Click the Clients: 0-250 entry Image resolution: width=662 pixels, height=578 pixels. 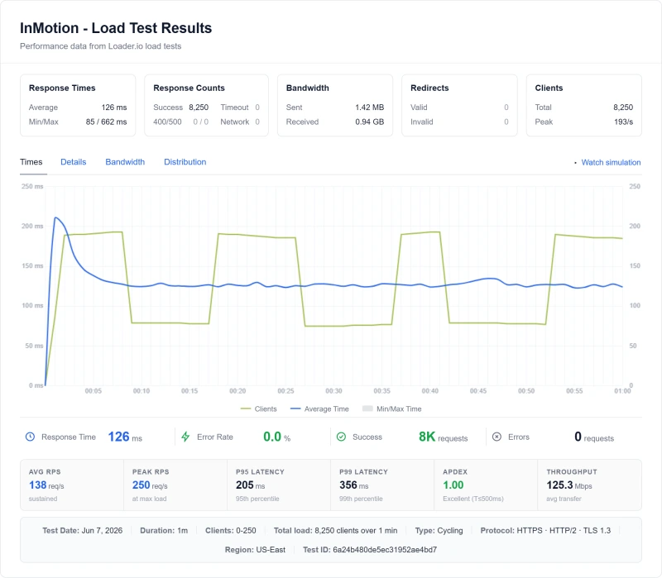click(231, 531)
